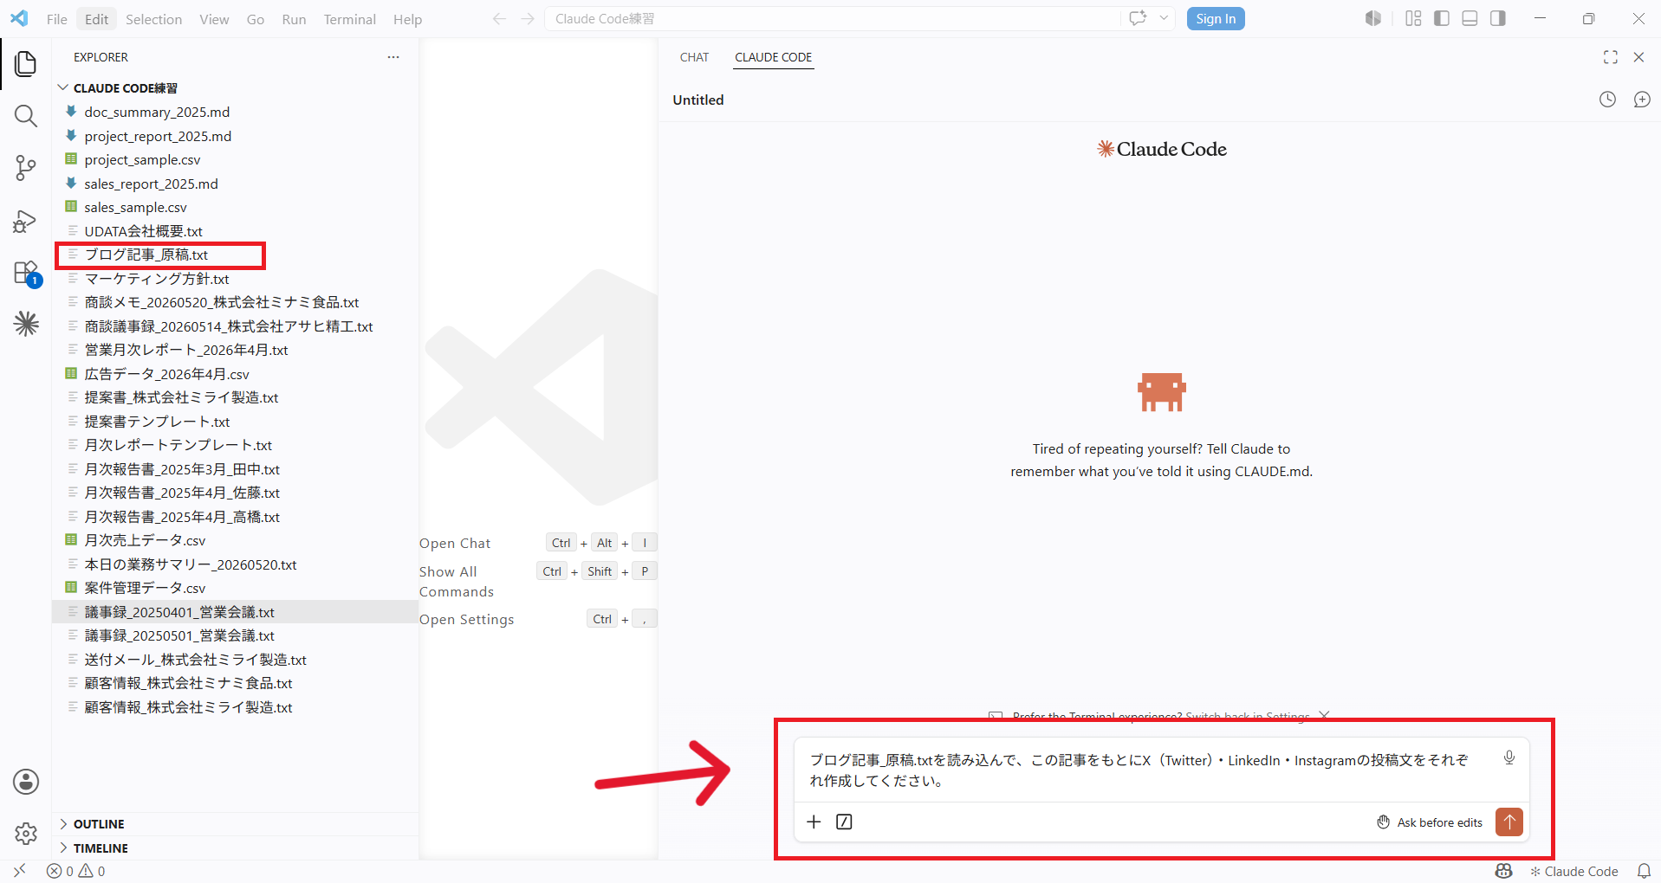Open the Search view in activity bar
1661x883 pixels.
[x=26, y=116]
